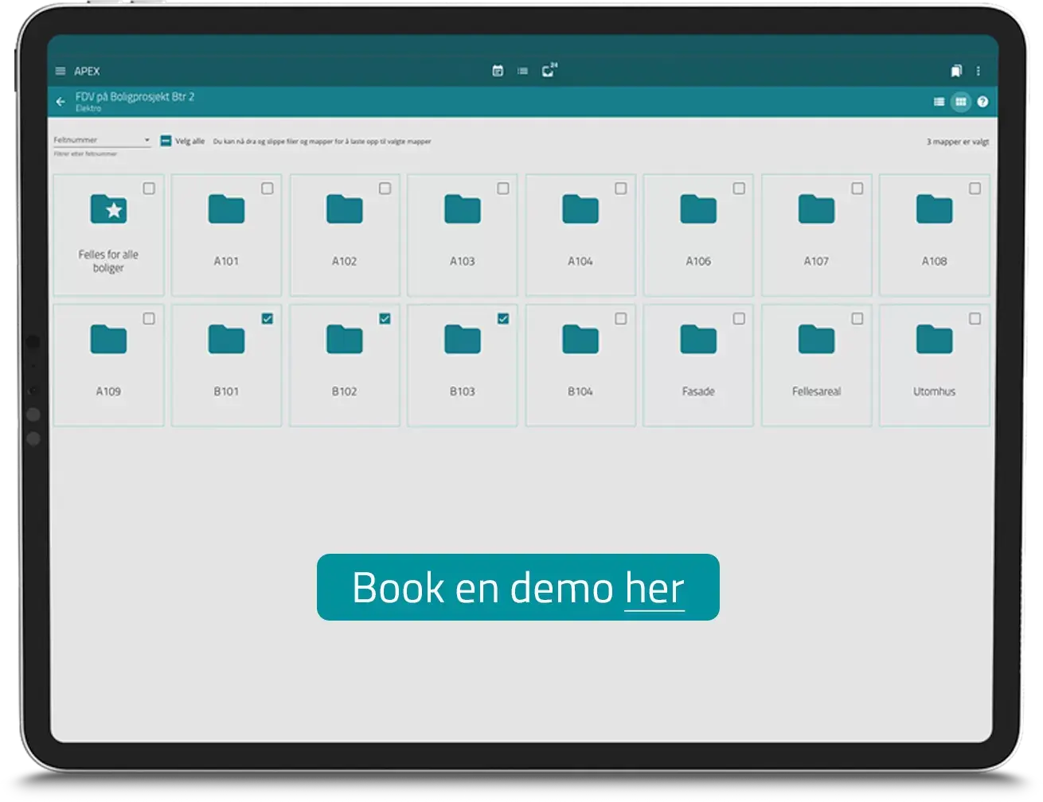Open the APEX hamburger menu
The image size is (1043, 802).
(x=61, y=71)
